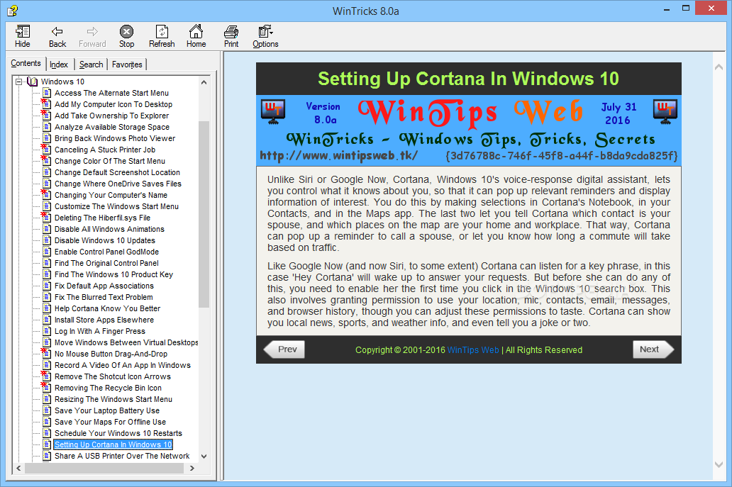This screenshot has width=732, height=487.
Task: Open the wintipsweb.tk URL in banner
Action: pyautogui.click(x=338, y=155)
